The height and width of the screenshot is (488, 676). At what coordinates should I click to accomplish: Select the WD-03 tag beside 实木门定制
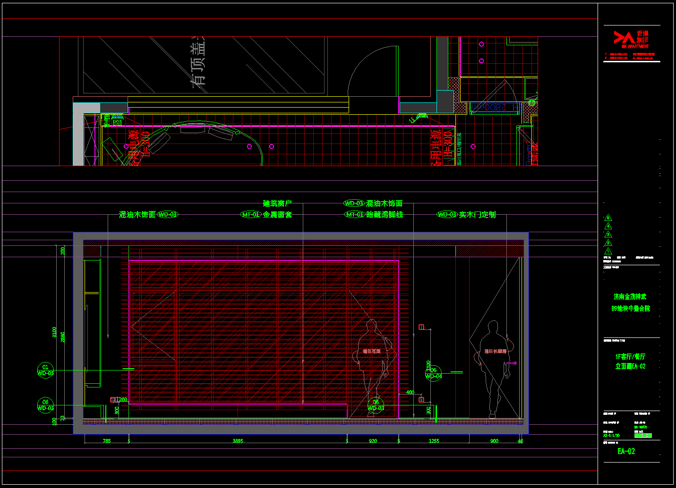[447, 215]
